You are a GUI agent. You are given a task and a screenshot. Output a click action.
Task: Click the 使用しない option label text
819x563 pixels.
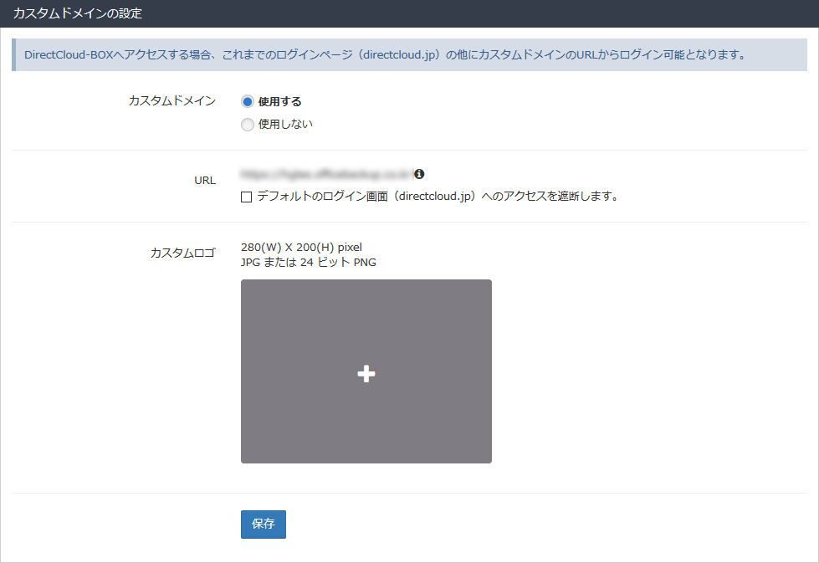click(x=285, y=125)
